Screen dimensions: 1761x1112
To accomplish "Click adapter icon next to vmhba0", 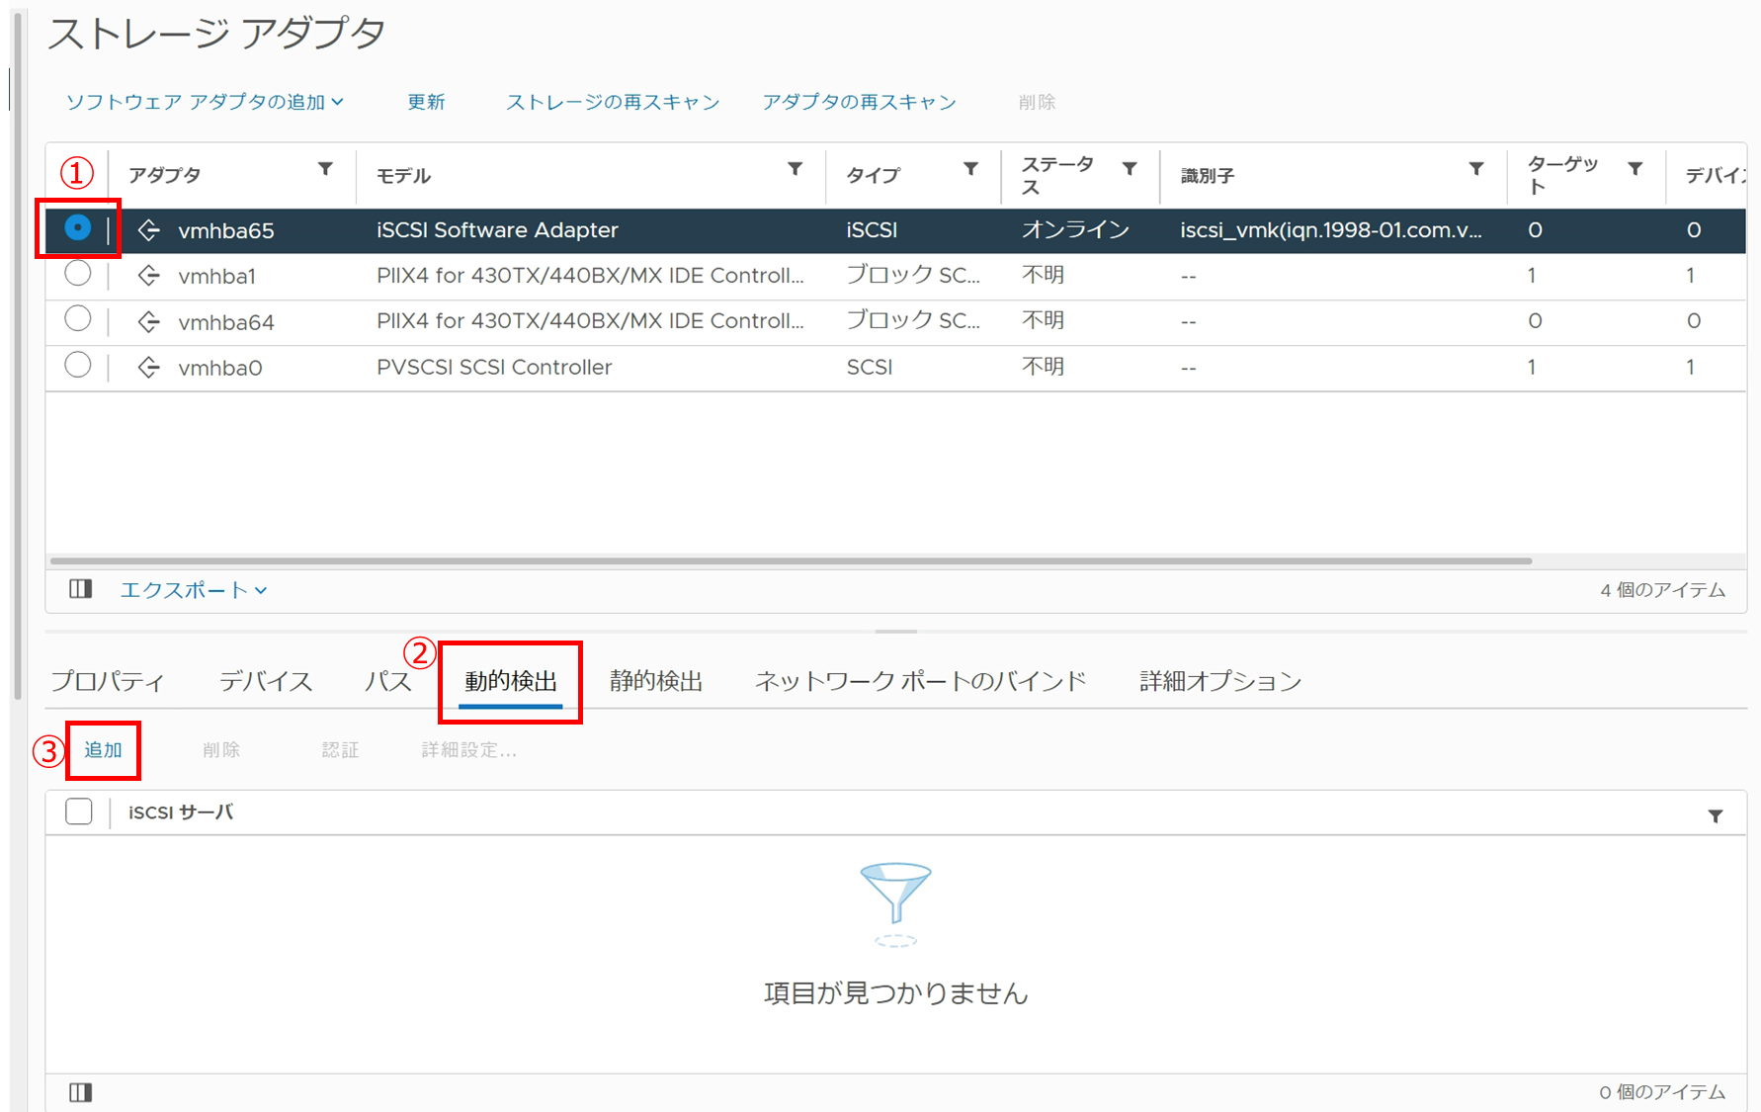I will pyautogui.click(x=149, y=368).
